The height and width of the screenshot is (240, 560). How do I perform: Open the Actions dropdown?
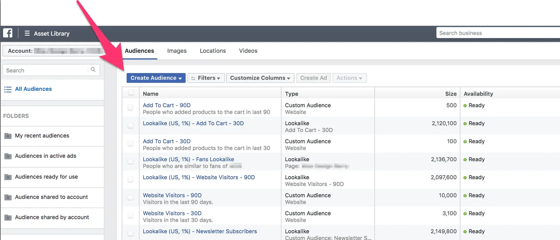349,78
